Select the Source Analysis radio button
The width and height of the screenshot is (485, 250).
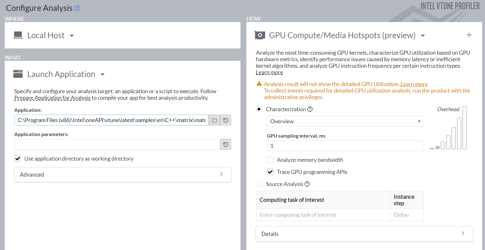coord(259,184)
